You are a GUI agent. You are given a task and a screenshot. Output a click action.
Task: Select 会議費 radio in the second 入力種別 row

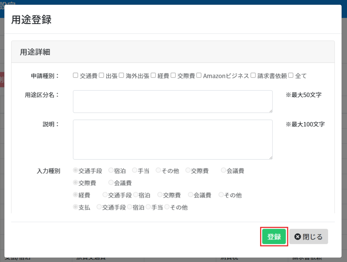pos(111,183)
